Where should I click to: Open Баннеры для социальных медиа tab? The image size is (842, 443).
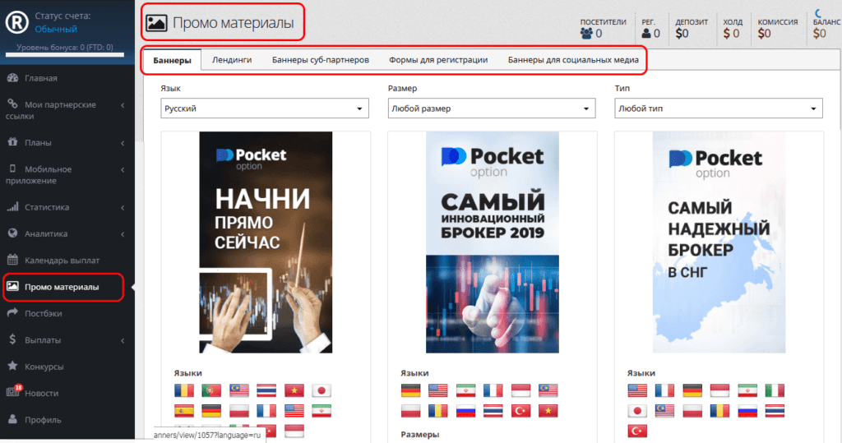(x=573, y=60)
